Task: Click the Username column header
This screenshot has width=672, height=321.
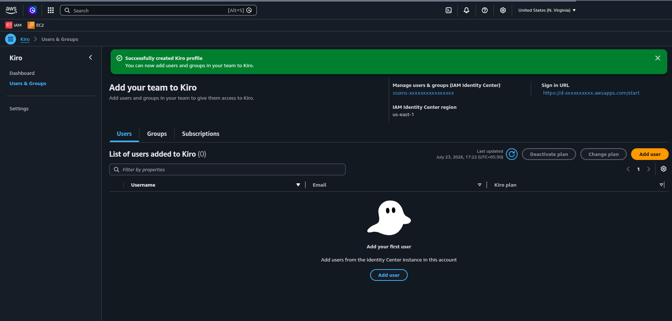Action: tap(143, 185)
